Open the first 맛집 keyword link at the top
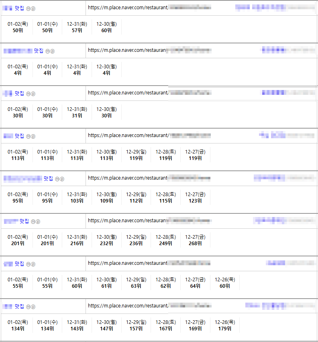The image size is (318, 342). click(x=19, y=8)
